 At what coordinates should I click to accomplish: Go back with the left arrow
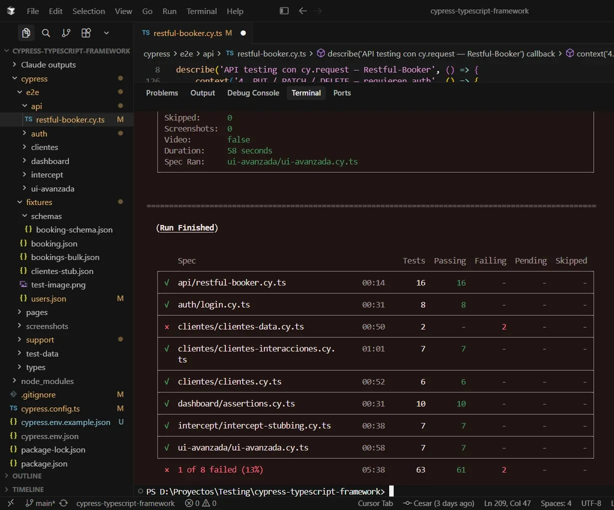coord(303,11)
